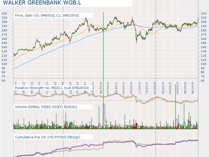Select the 10/2014 date label
This screenshot has height=157, width=209.
coord(131,88)
